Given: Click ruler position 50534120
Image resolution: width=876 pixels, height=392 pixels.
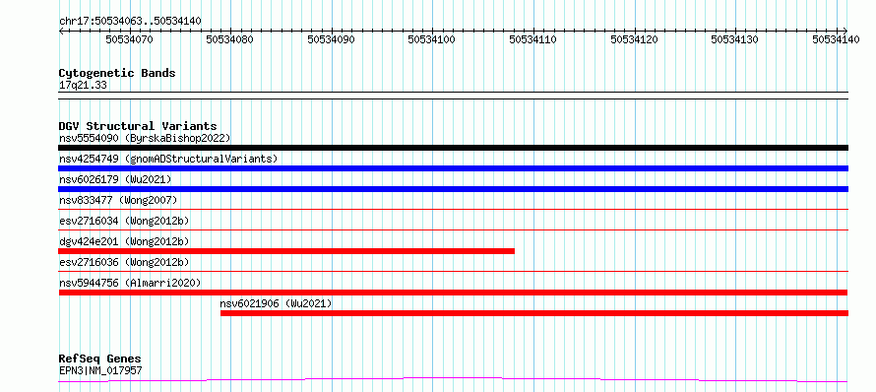Looking at the screenshot, I should pyautogui.click(x=634, y=39).
